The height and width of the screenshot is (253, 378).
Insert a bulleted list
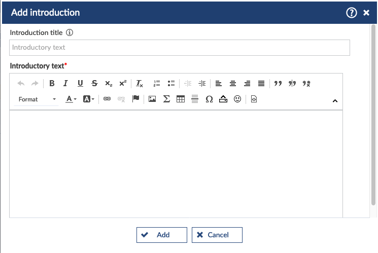click(171, 84)
